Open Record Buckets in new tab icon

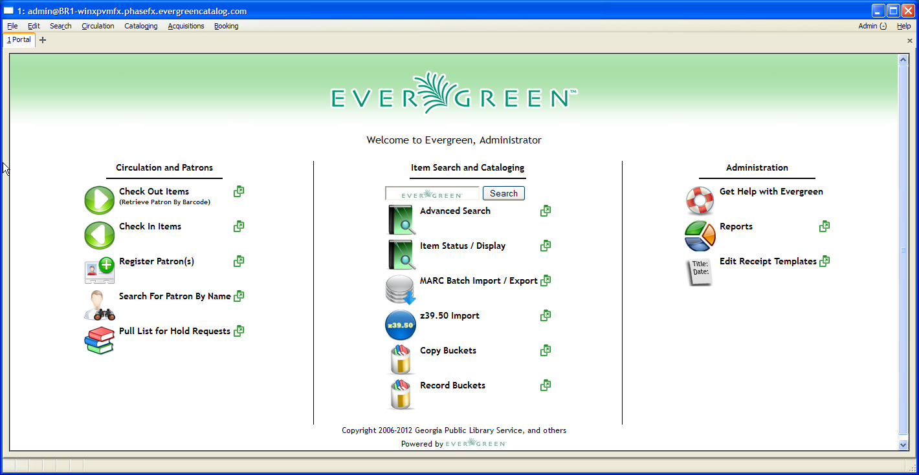pyautogui.click(x=546, y=385)
